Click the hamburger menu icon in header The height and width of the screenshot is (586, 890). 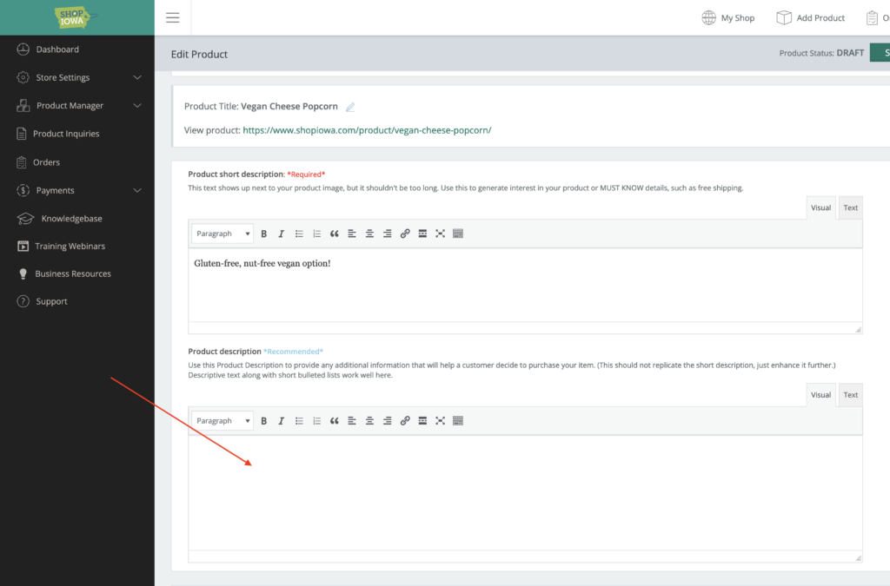(172, 17)
